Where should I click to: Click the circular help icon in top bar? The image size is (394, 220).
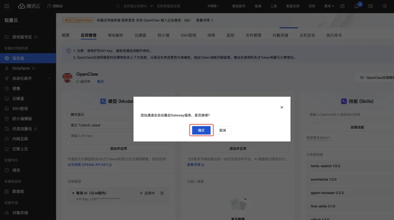pos(342,6)
